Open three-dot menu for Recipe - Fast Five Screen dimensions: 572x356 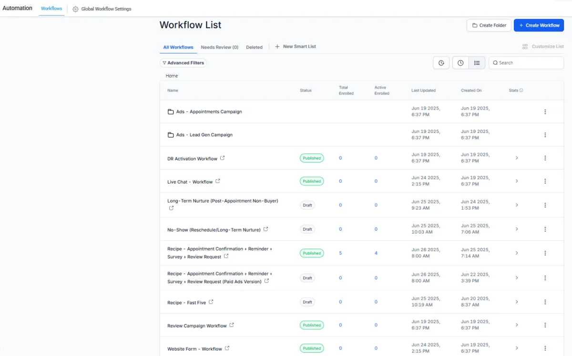pos(545,302)
